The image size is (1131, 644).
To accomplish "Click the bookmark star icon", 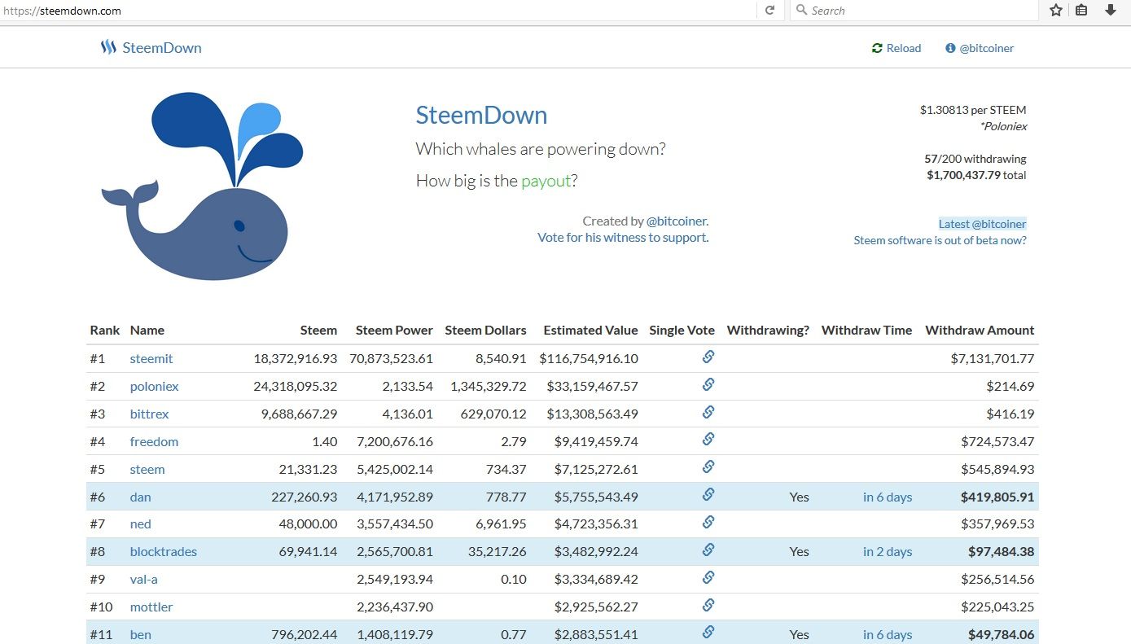I will pyautogui.click(x=1056, y=11).
